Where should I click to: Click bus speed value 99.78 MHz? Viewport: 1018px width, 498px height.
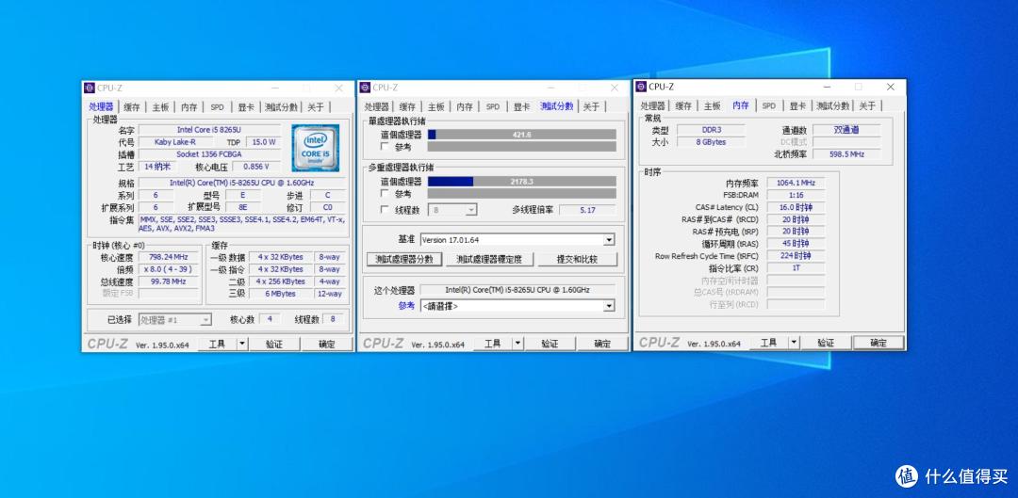click(168, 281)
